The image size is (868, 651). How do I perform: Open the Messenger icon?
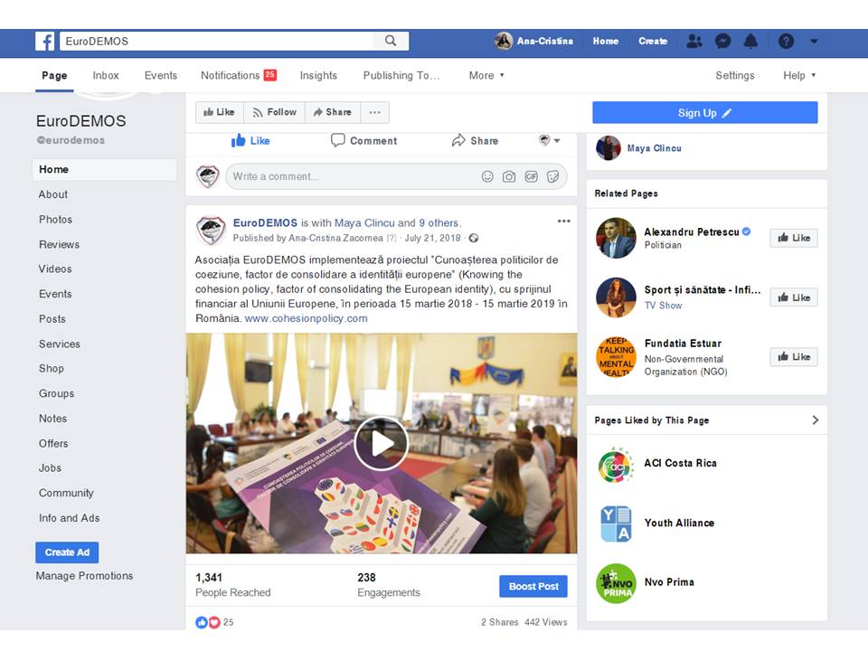(722, 41)
